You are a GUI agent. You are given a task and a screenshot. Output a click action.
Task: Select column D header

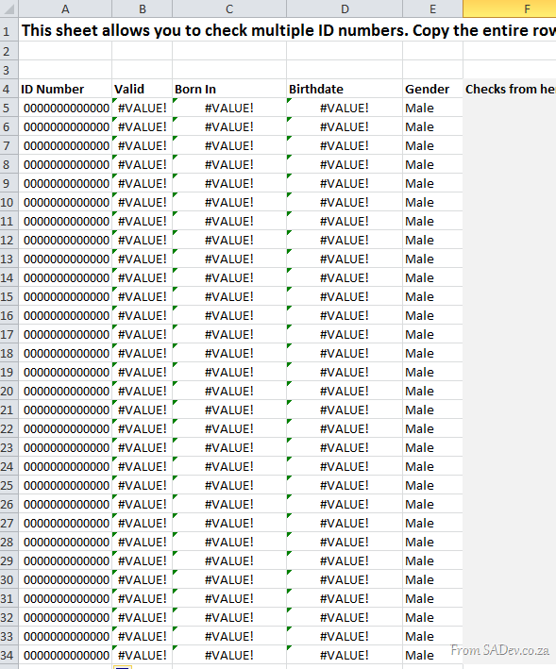coord(345,8)
